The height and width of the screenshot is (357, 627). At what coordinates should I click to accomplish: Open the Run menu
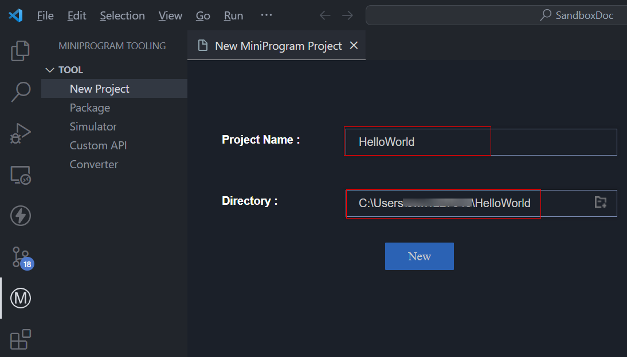[233, 15]
